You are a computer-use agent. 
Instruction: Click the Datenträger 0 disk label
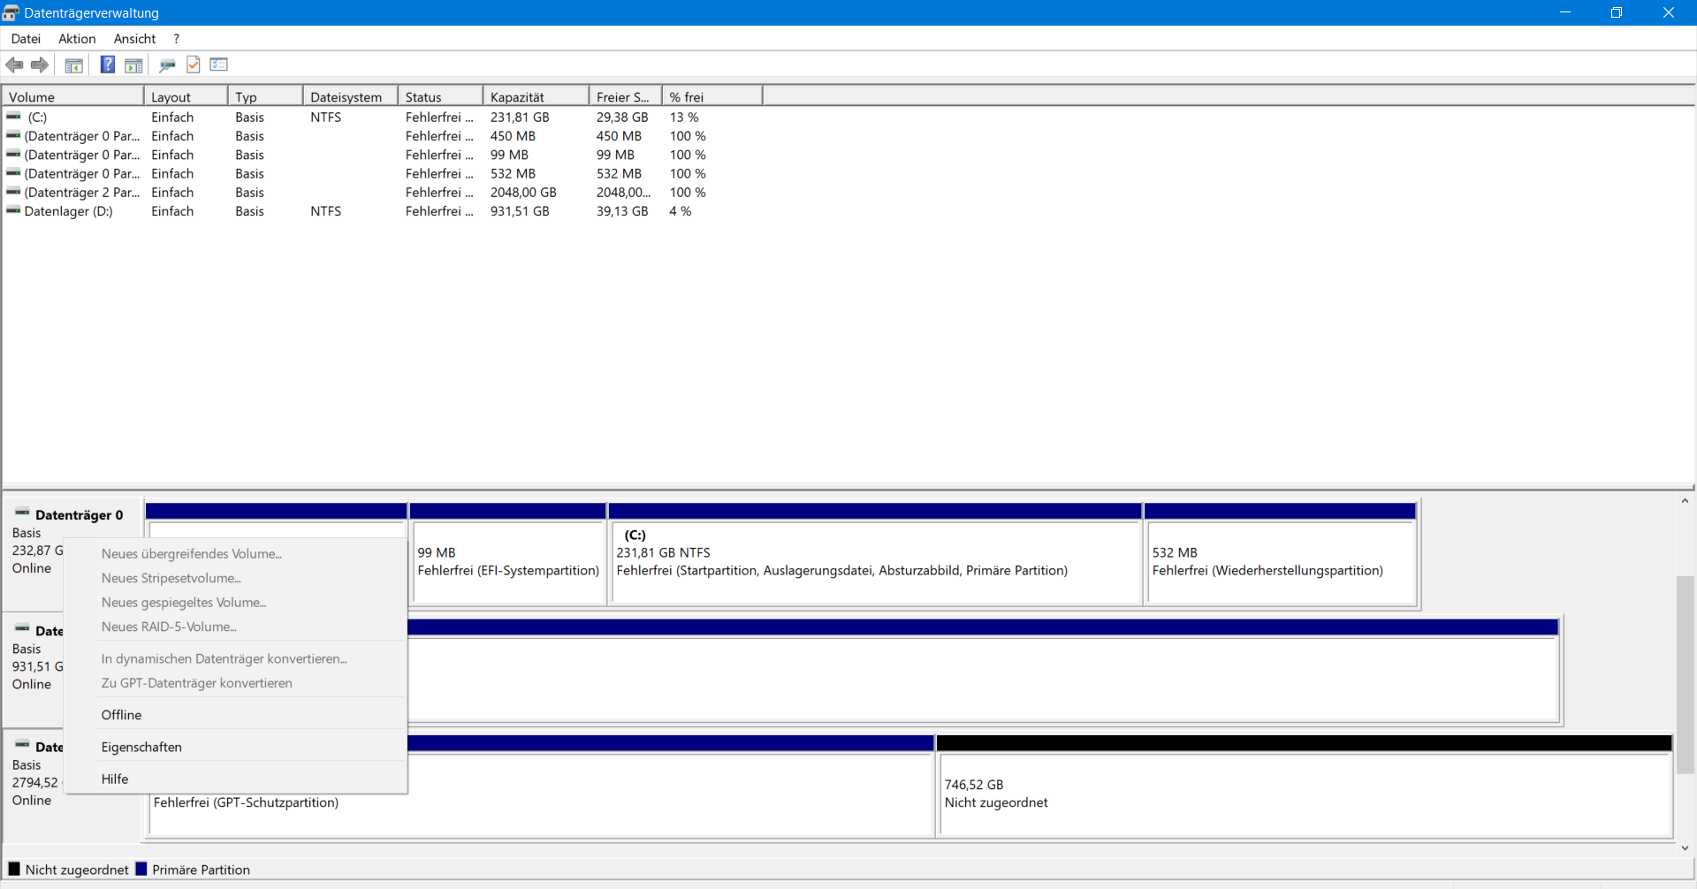79,515
